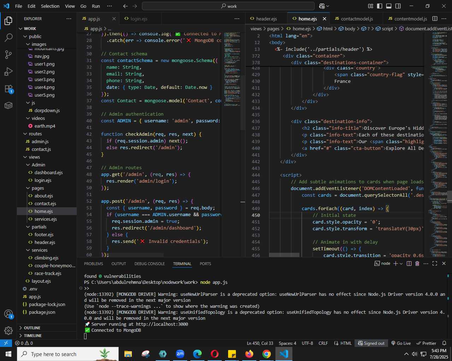Open Microsoft Edge from the taskbar

pyautogui.click(x=197, y=354)
